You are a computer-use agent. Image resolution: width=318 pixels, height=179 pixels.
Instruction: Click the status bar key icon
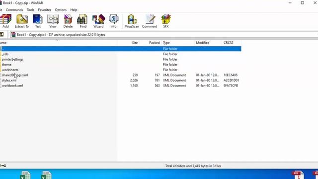pos(3,166)
